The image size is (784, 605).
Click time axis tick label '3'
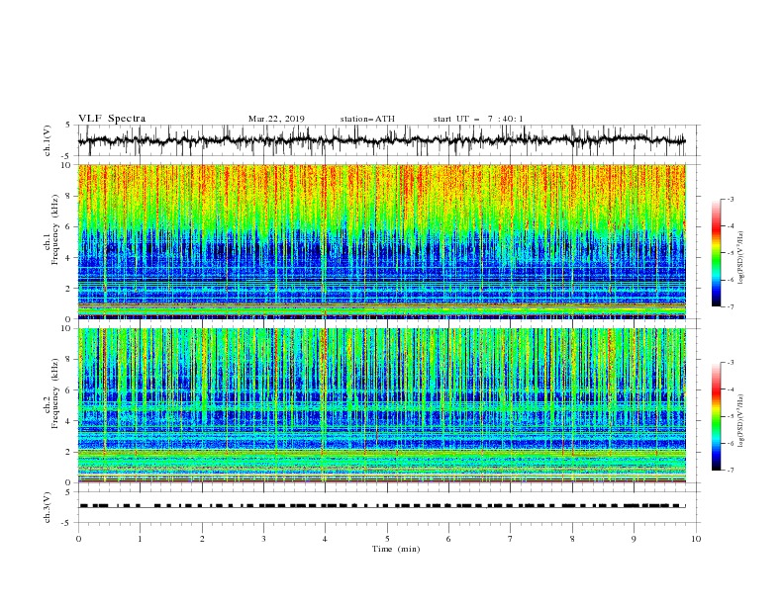pos(263,539)
